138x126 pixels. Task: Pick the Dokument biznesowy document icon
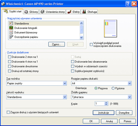[11, 33]
